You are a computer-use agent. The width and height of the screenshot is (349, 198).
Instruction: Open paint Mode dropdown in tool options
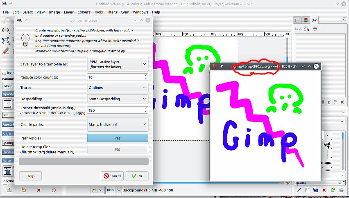pos(8,86)
